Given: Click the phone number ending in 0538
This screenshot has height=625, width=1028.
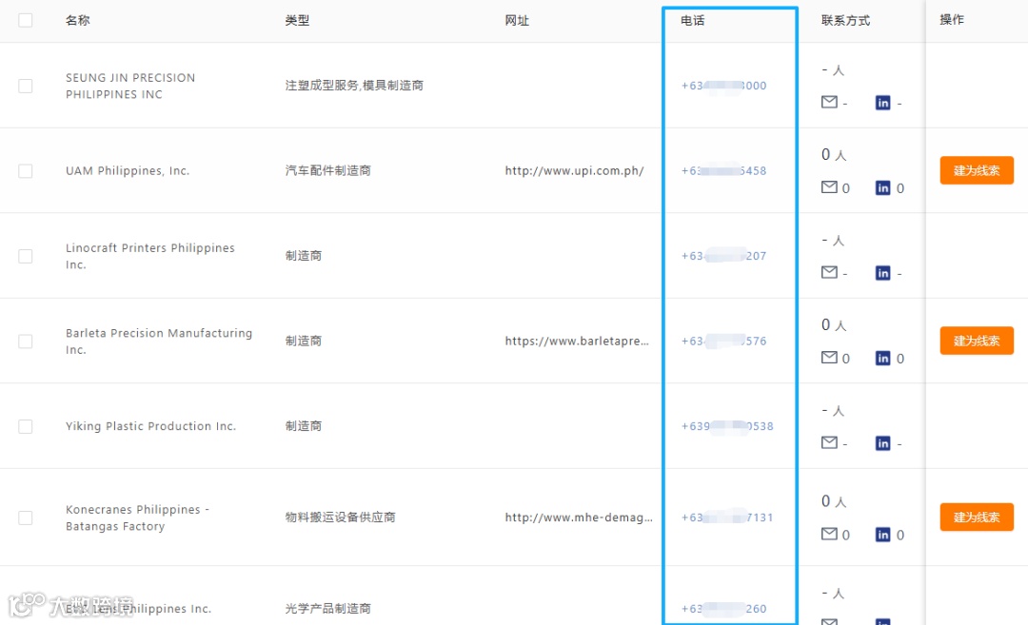Looking at the screenshot, I should tap(728, 426).
